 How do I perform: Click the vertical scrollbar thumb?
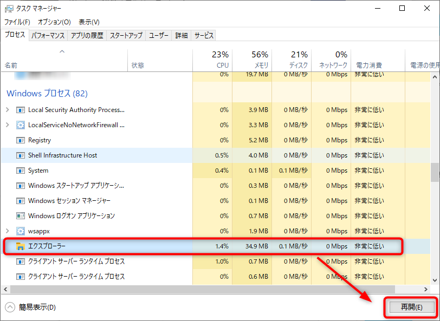coord(435,172)
